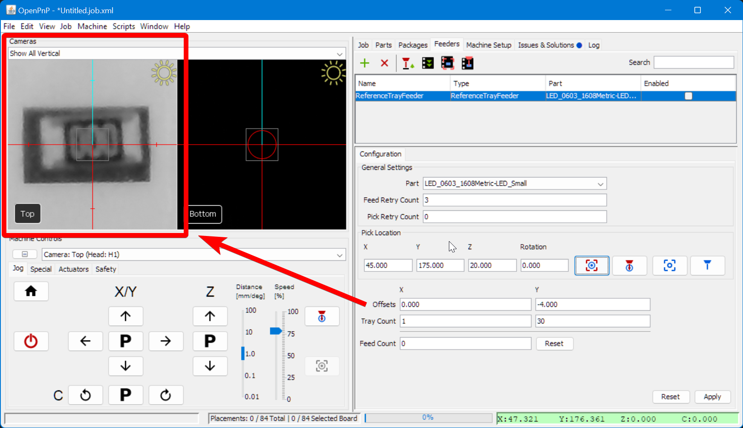Add a new feeder with the green plus icon

point(364,63)
